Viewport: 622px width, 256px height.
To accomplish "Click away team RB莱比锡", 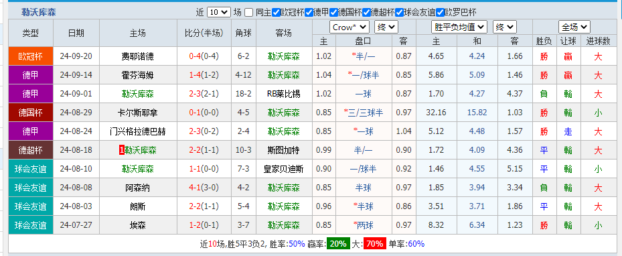I will (x=284, y=94).
